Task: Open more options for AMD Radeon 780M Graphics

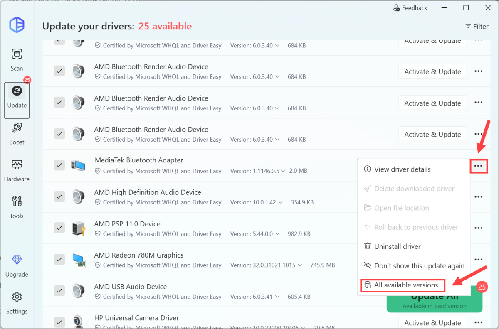Action: click(479, 260)
